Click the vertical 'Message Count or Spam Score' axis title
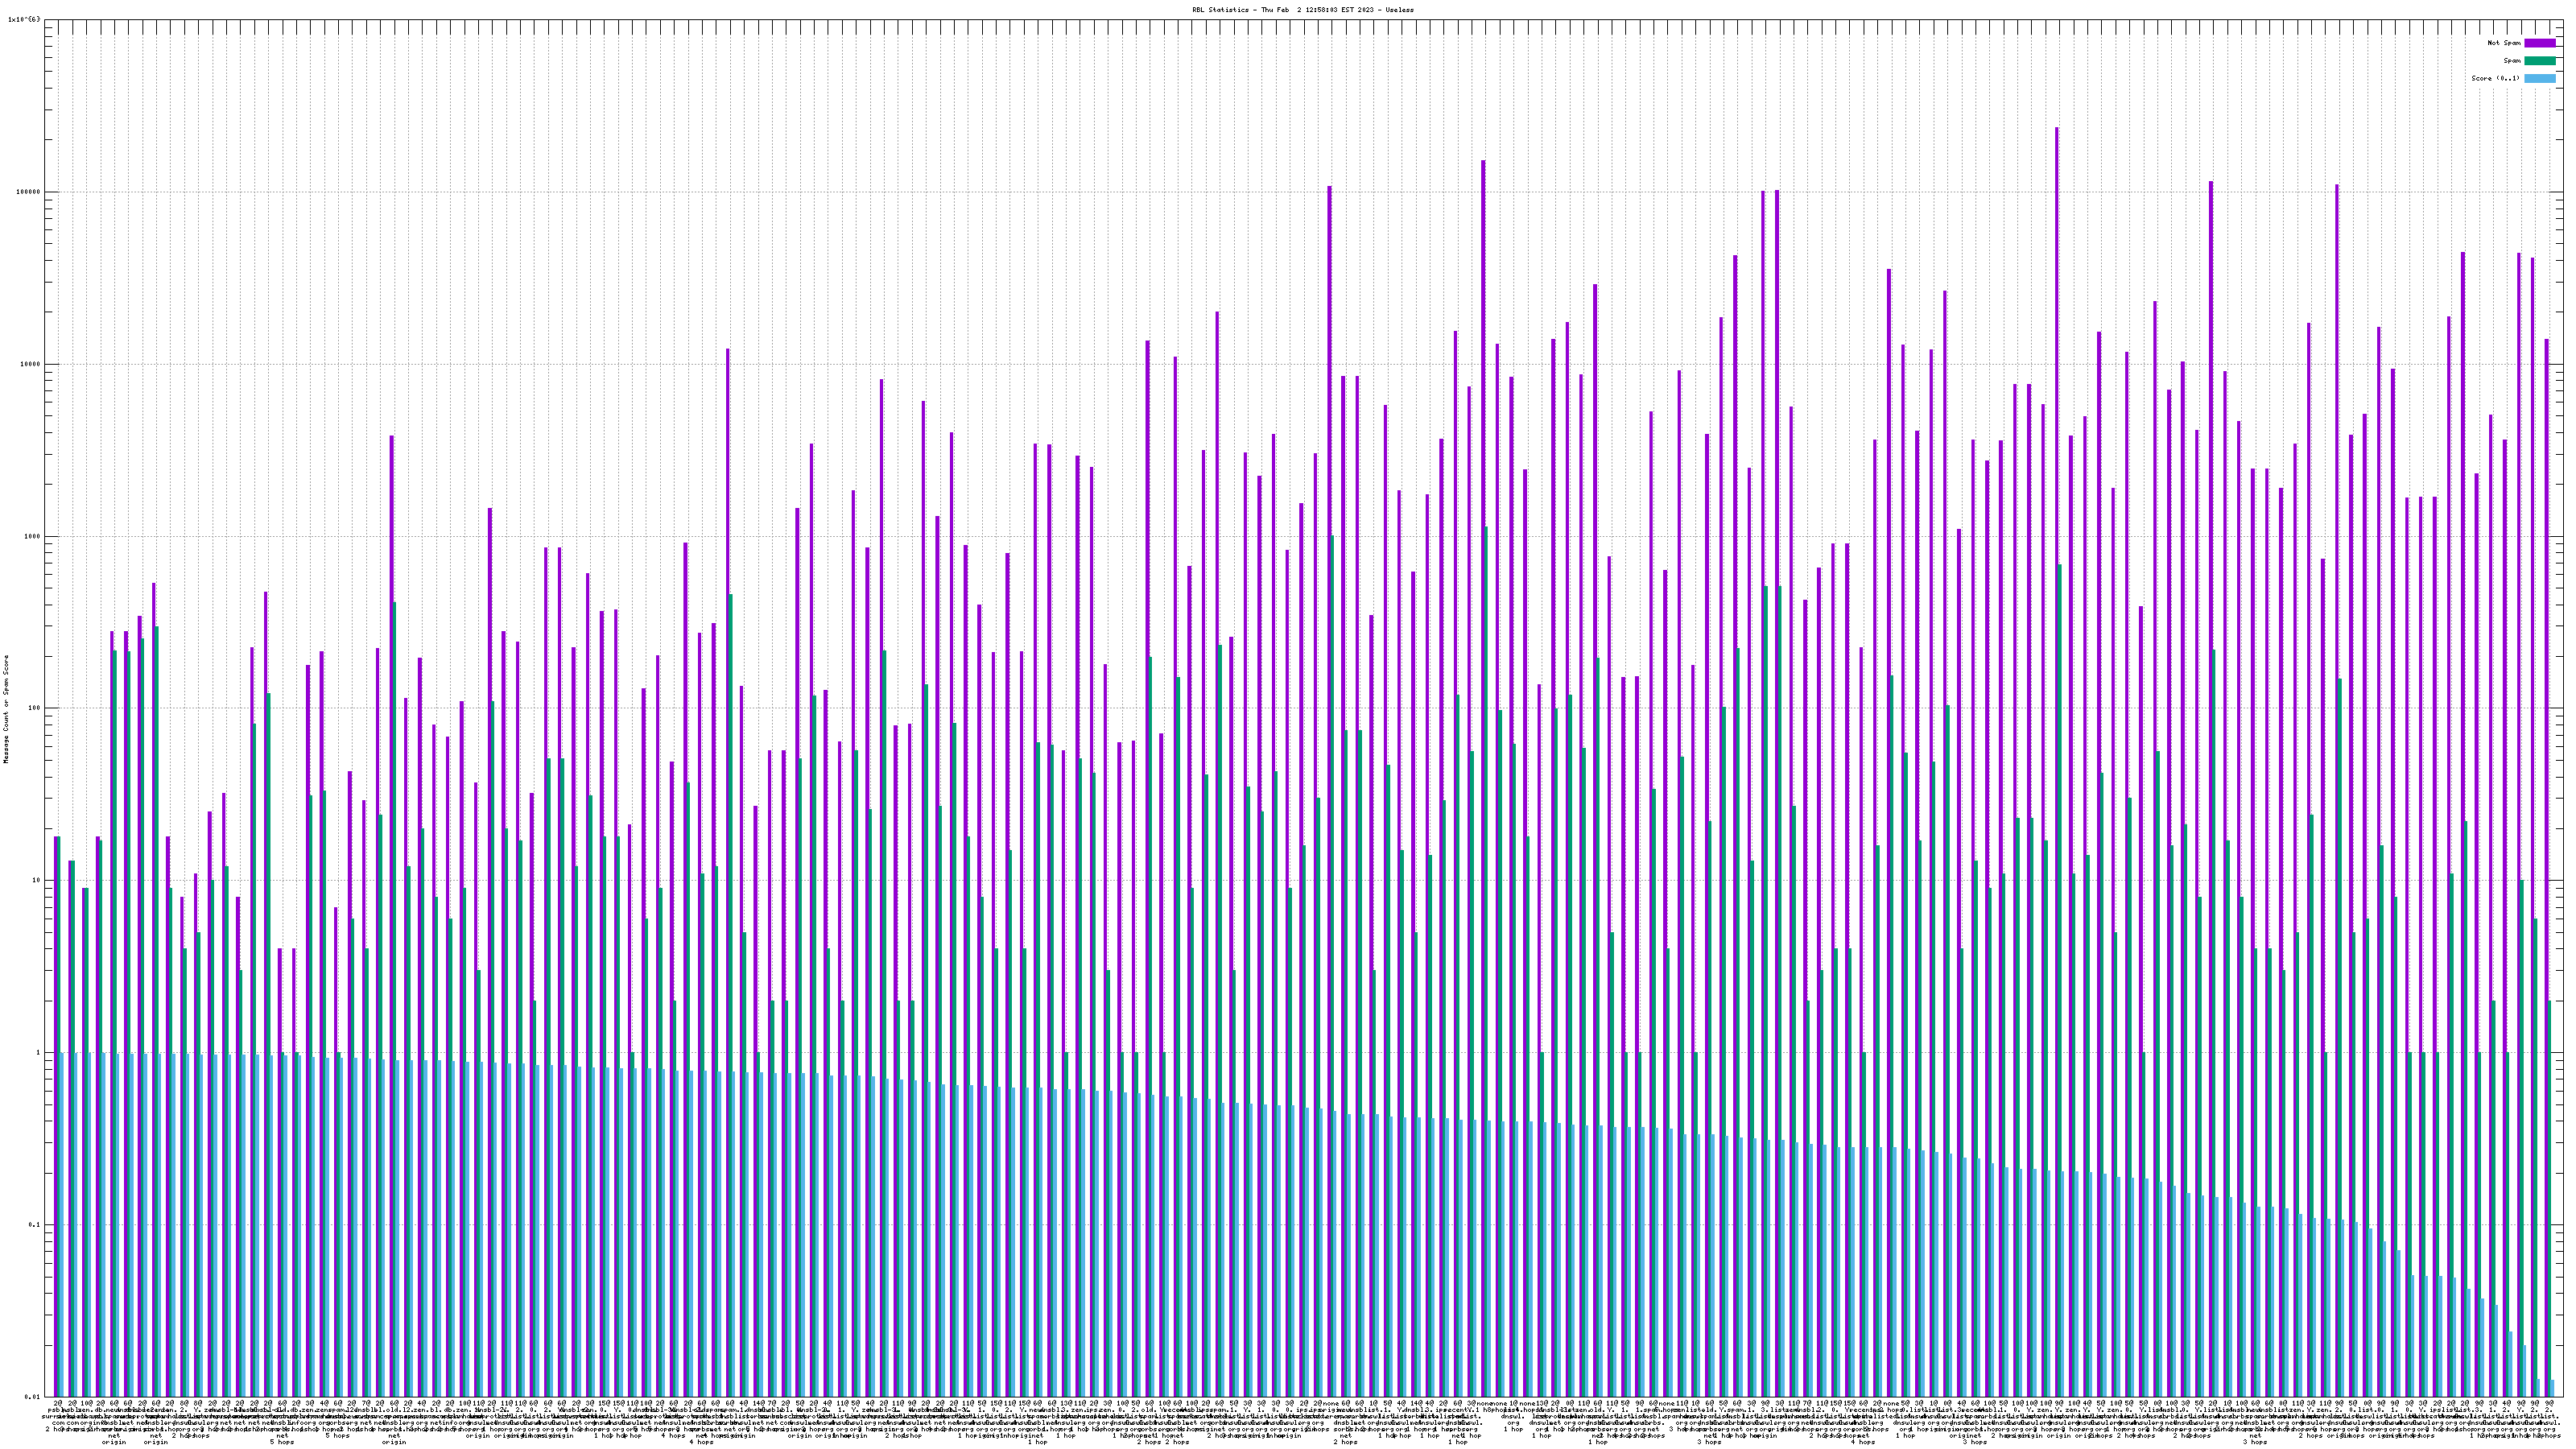Viewport: 2576px width, 1449px height. (6, 709)
